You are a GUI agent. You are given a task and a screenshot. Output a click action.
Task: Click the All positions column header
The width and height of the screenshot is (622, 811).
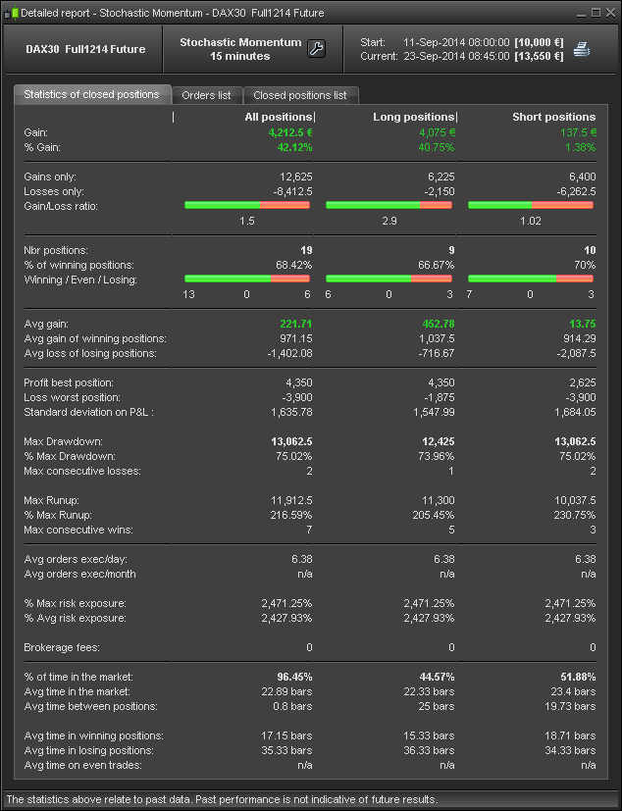pos(279,117)
